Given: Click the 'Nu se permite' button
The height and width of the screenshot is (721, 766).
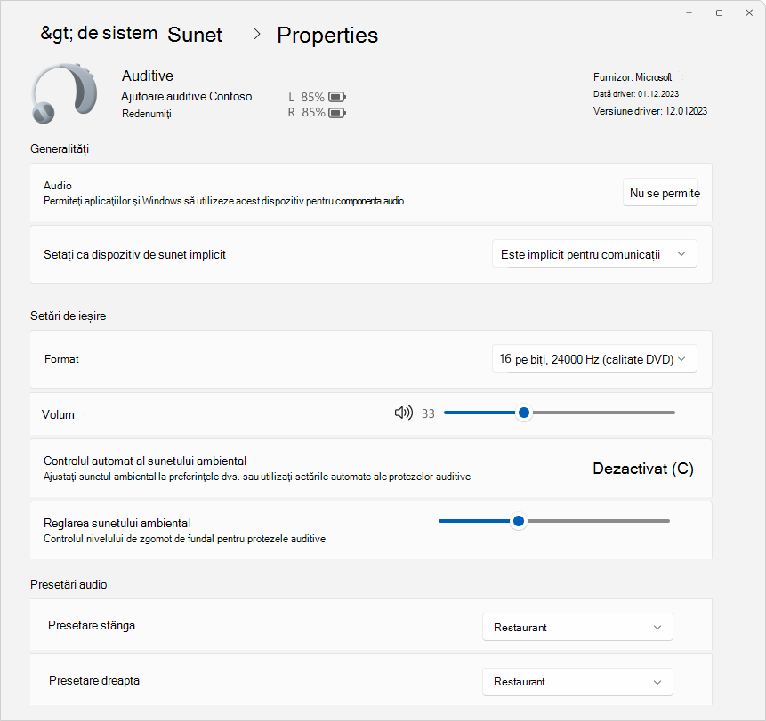Looking at the screenshot, I should 660,193.
